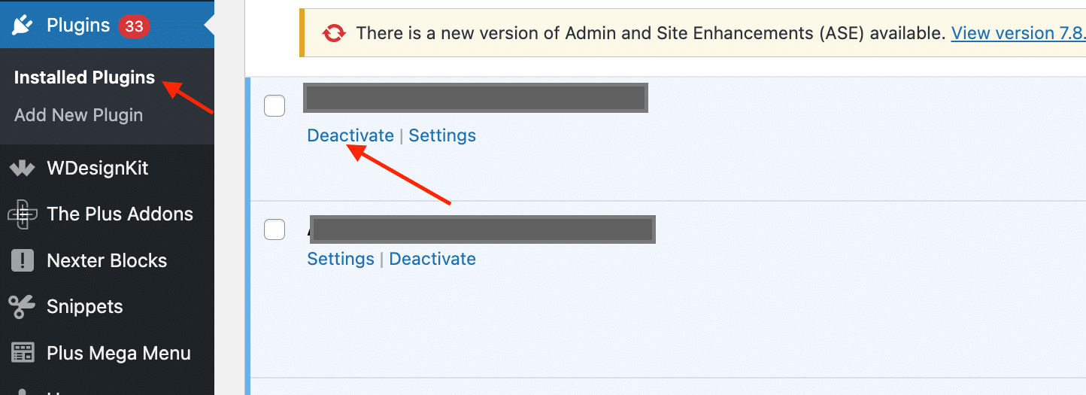Viewport: 1086px width, 395px height.
Task: Click the red update refresh icon
Action: coord(333,33)
